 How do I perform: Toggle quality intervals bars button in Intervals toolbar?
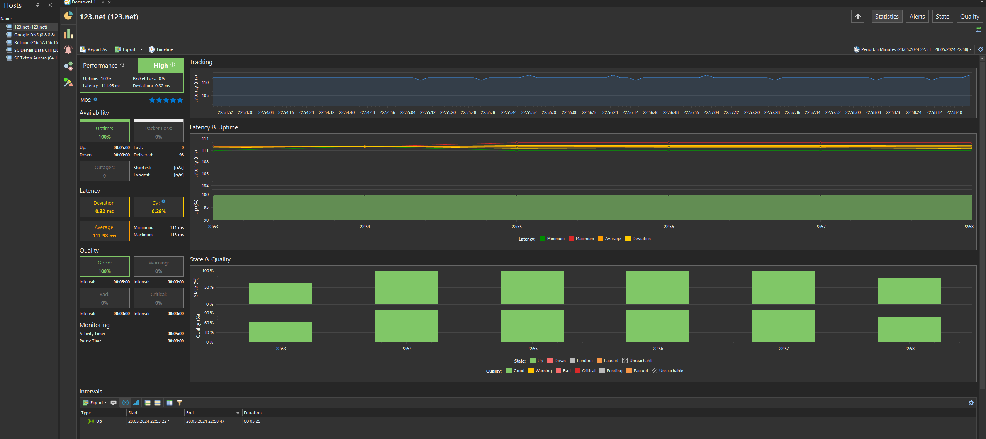136,403
